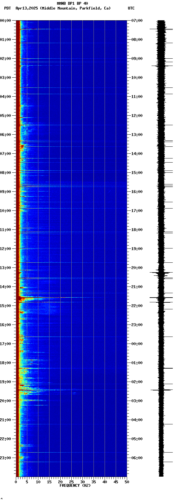
Task: Click the UTC time label "17:00"
Action: pos(137,211)
